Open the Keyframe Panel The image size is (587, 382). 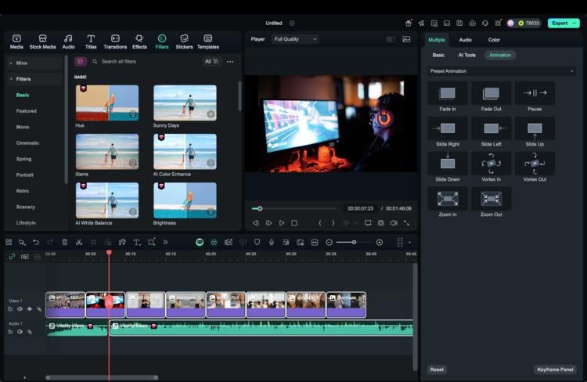pyautogui.click(x=555, y=369)
